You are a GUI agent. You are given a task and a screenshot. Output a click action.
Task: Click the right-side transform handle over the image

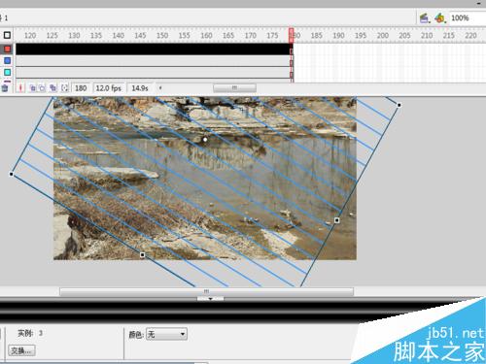click(336, 220)
